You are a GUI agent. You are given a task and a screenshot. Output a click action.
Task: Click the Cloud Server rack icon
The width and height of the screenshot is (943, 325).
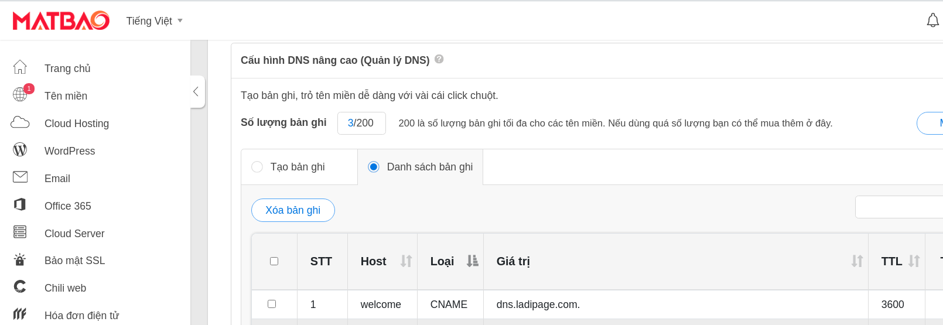click(20, 232)
